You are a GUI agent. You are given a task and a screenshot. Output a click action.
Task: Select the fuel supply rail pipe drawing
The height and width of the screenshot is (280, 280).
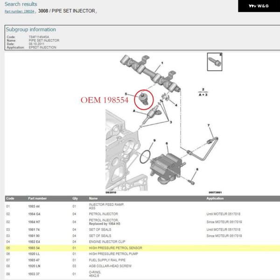click(202, 144)
